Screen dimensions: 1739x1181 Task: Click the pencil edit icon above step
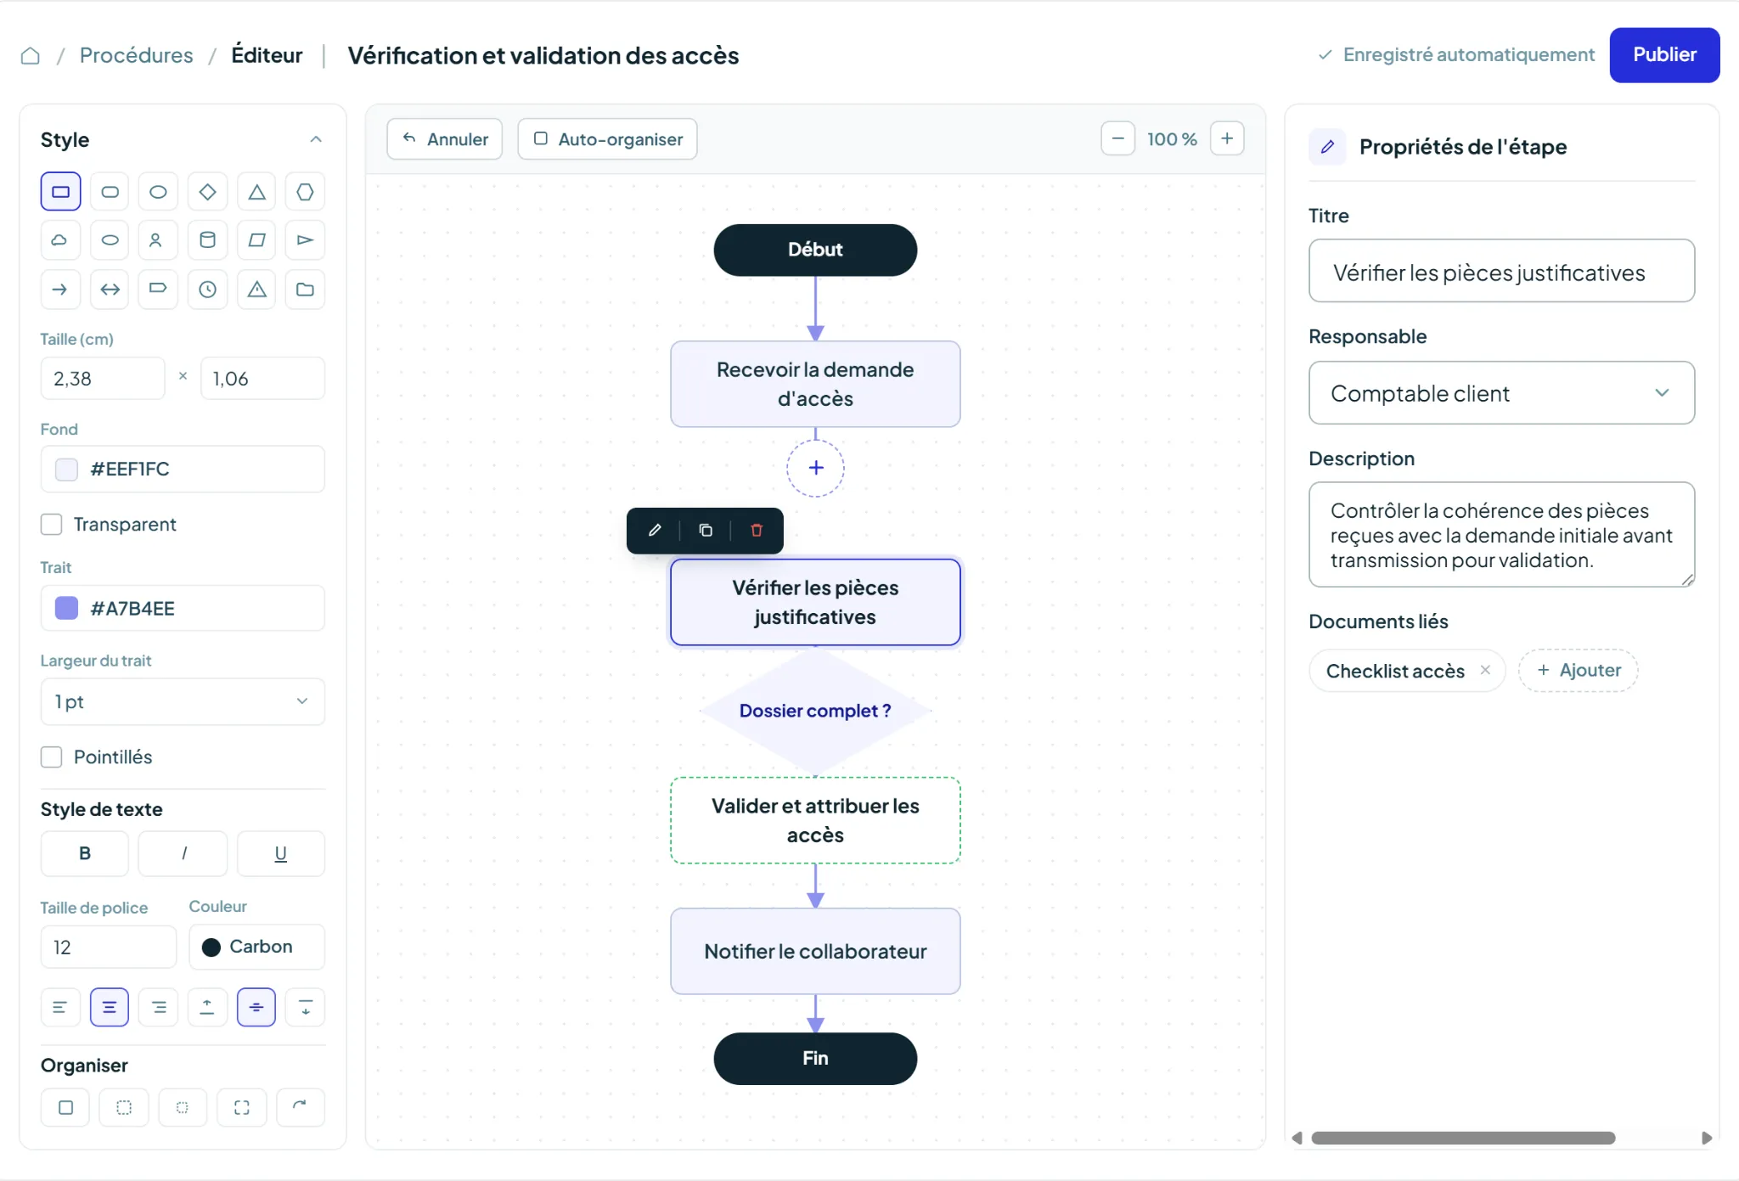click(655, 531)
